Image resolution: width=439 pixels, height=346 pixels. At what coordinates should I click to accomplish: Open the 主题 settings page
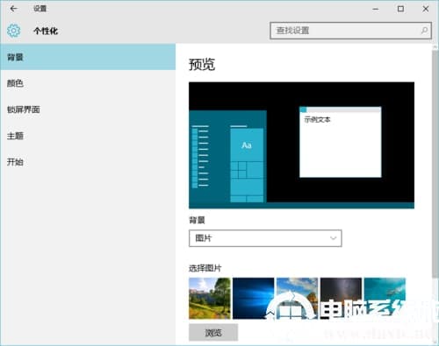pos(88,136)
